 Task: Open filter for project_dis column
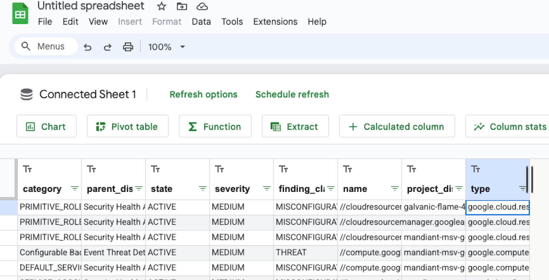pos(459,188)
